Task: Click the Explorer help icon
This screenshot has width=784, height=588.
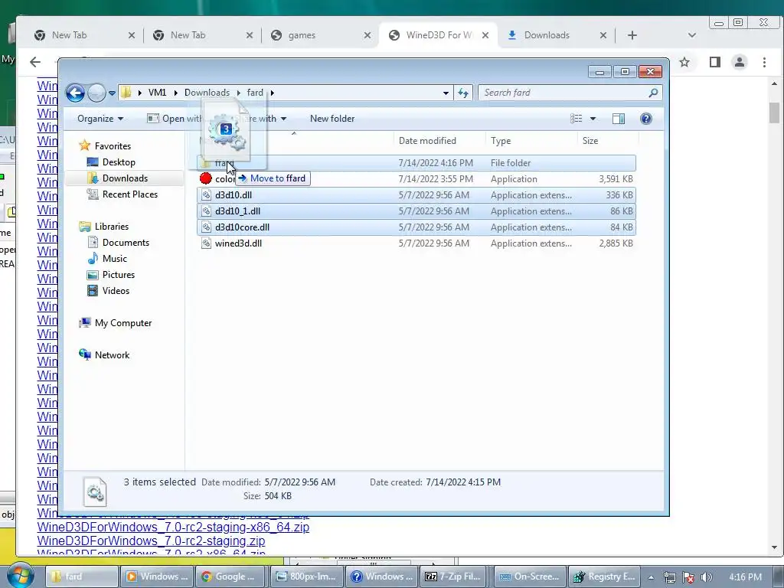Action: [x=646, y=119]
